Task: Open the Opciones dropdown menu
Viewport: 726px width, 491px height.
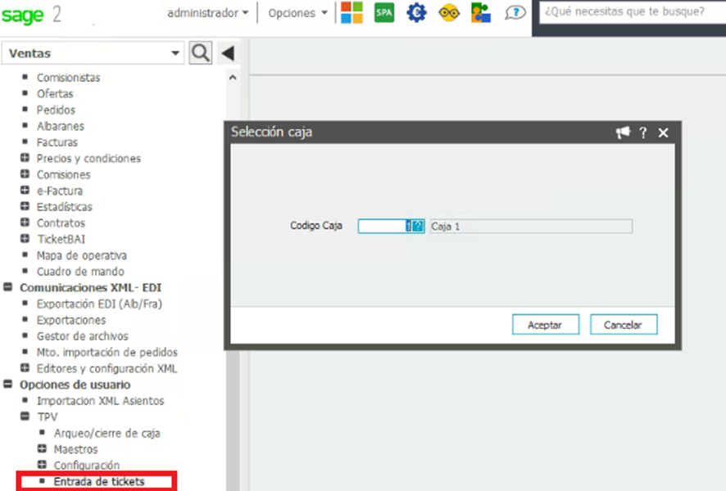Action: (x=297, y=13)
